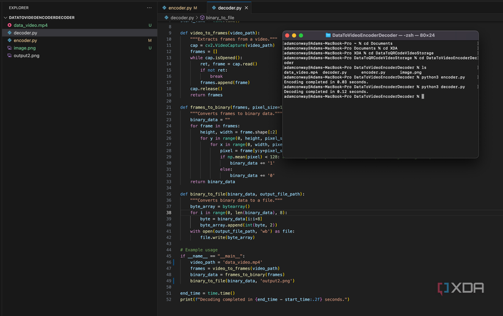The width and height of the screenshot is (503, 316).
Task: Click 'python3 encoder.py' command in Terminal
Action: (x=443, y=77)
